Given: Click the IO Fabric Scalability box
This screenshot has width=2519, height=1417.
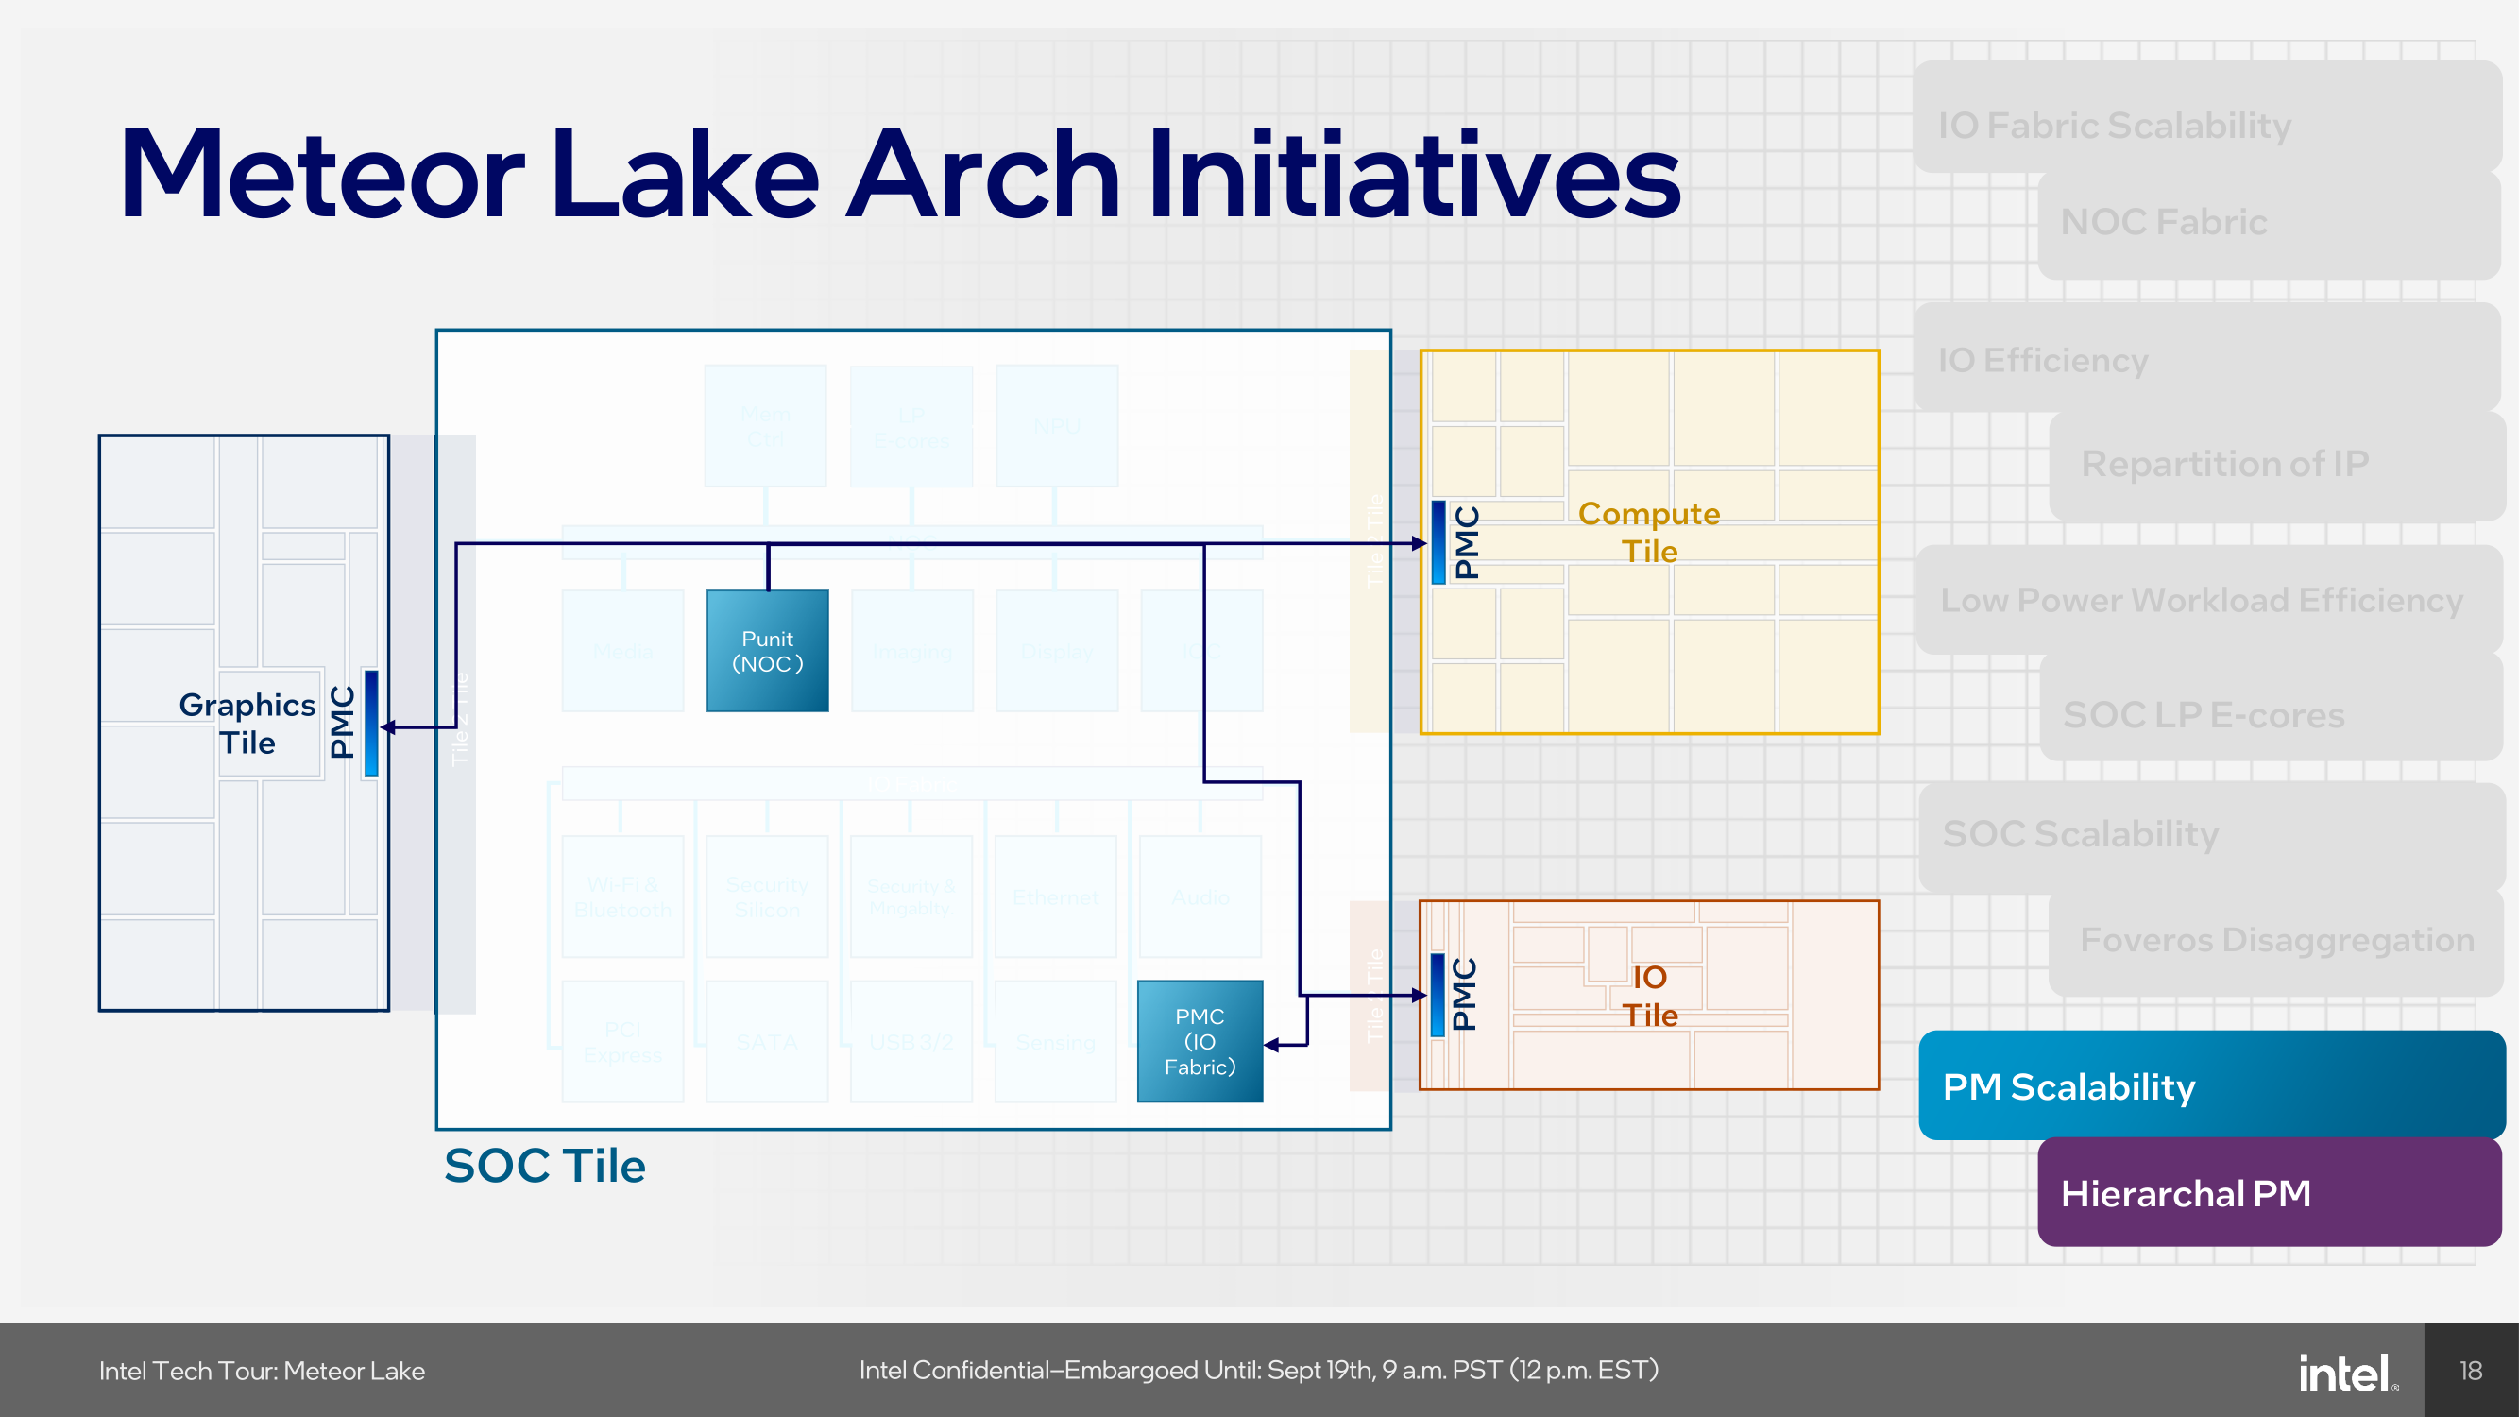Looking at the screenshot, I should pyautogui.click(x=2208, y=117).
